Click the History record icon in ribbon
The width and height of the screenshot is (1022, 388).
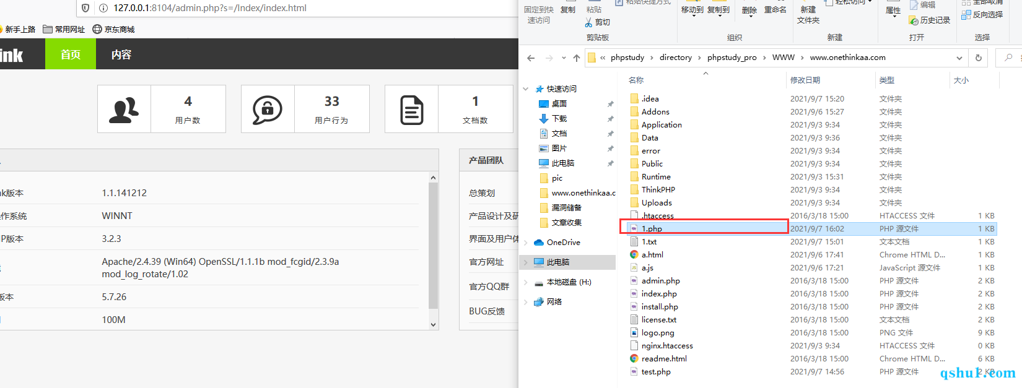tap(914, 20)
